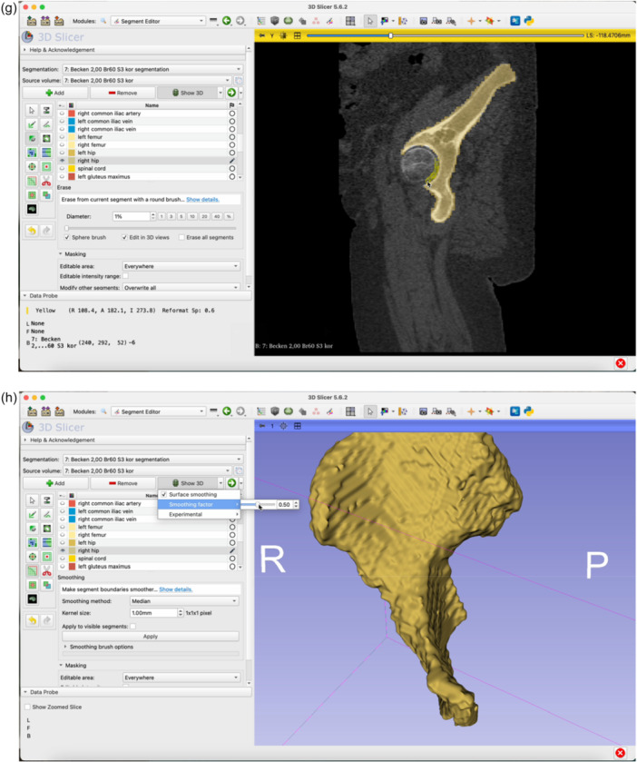Viewport: 637px width, 762px height.
Task: Open Modules dropdown in CT slice window
Action: 158,21
